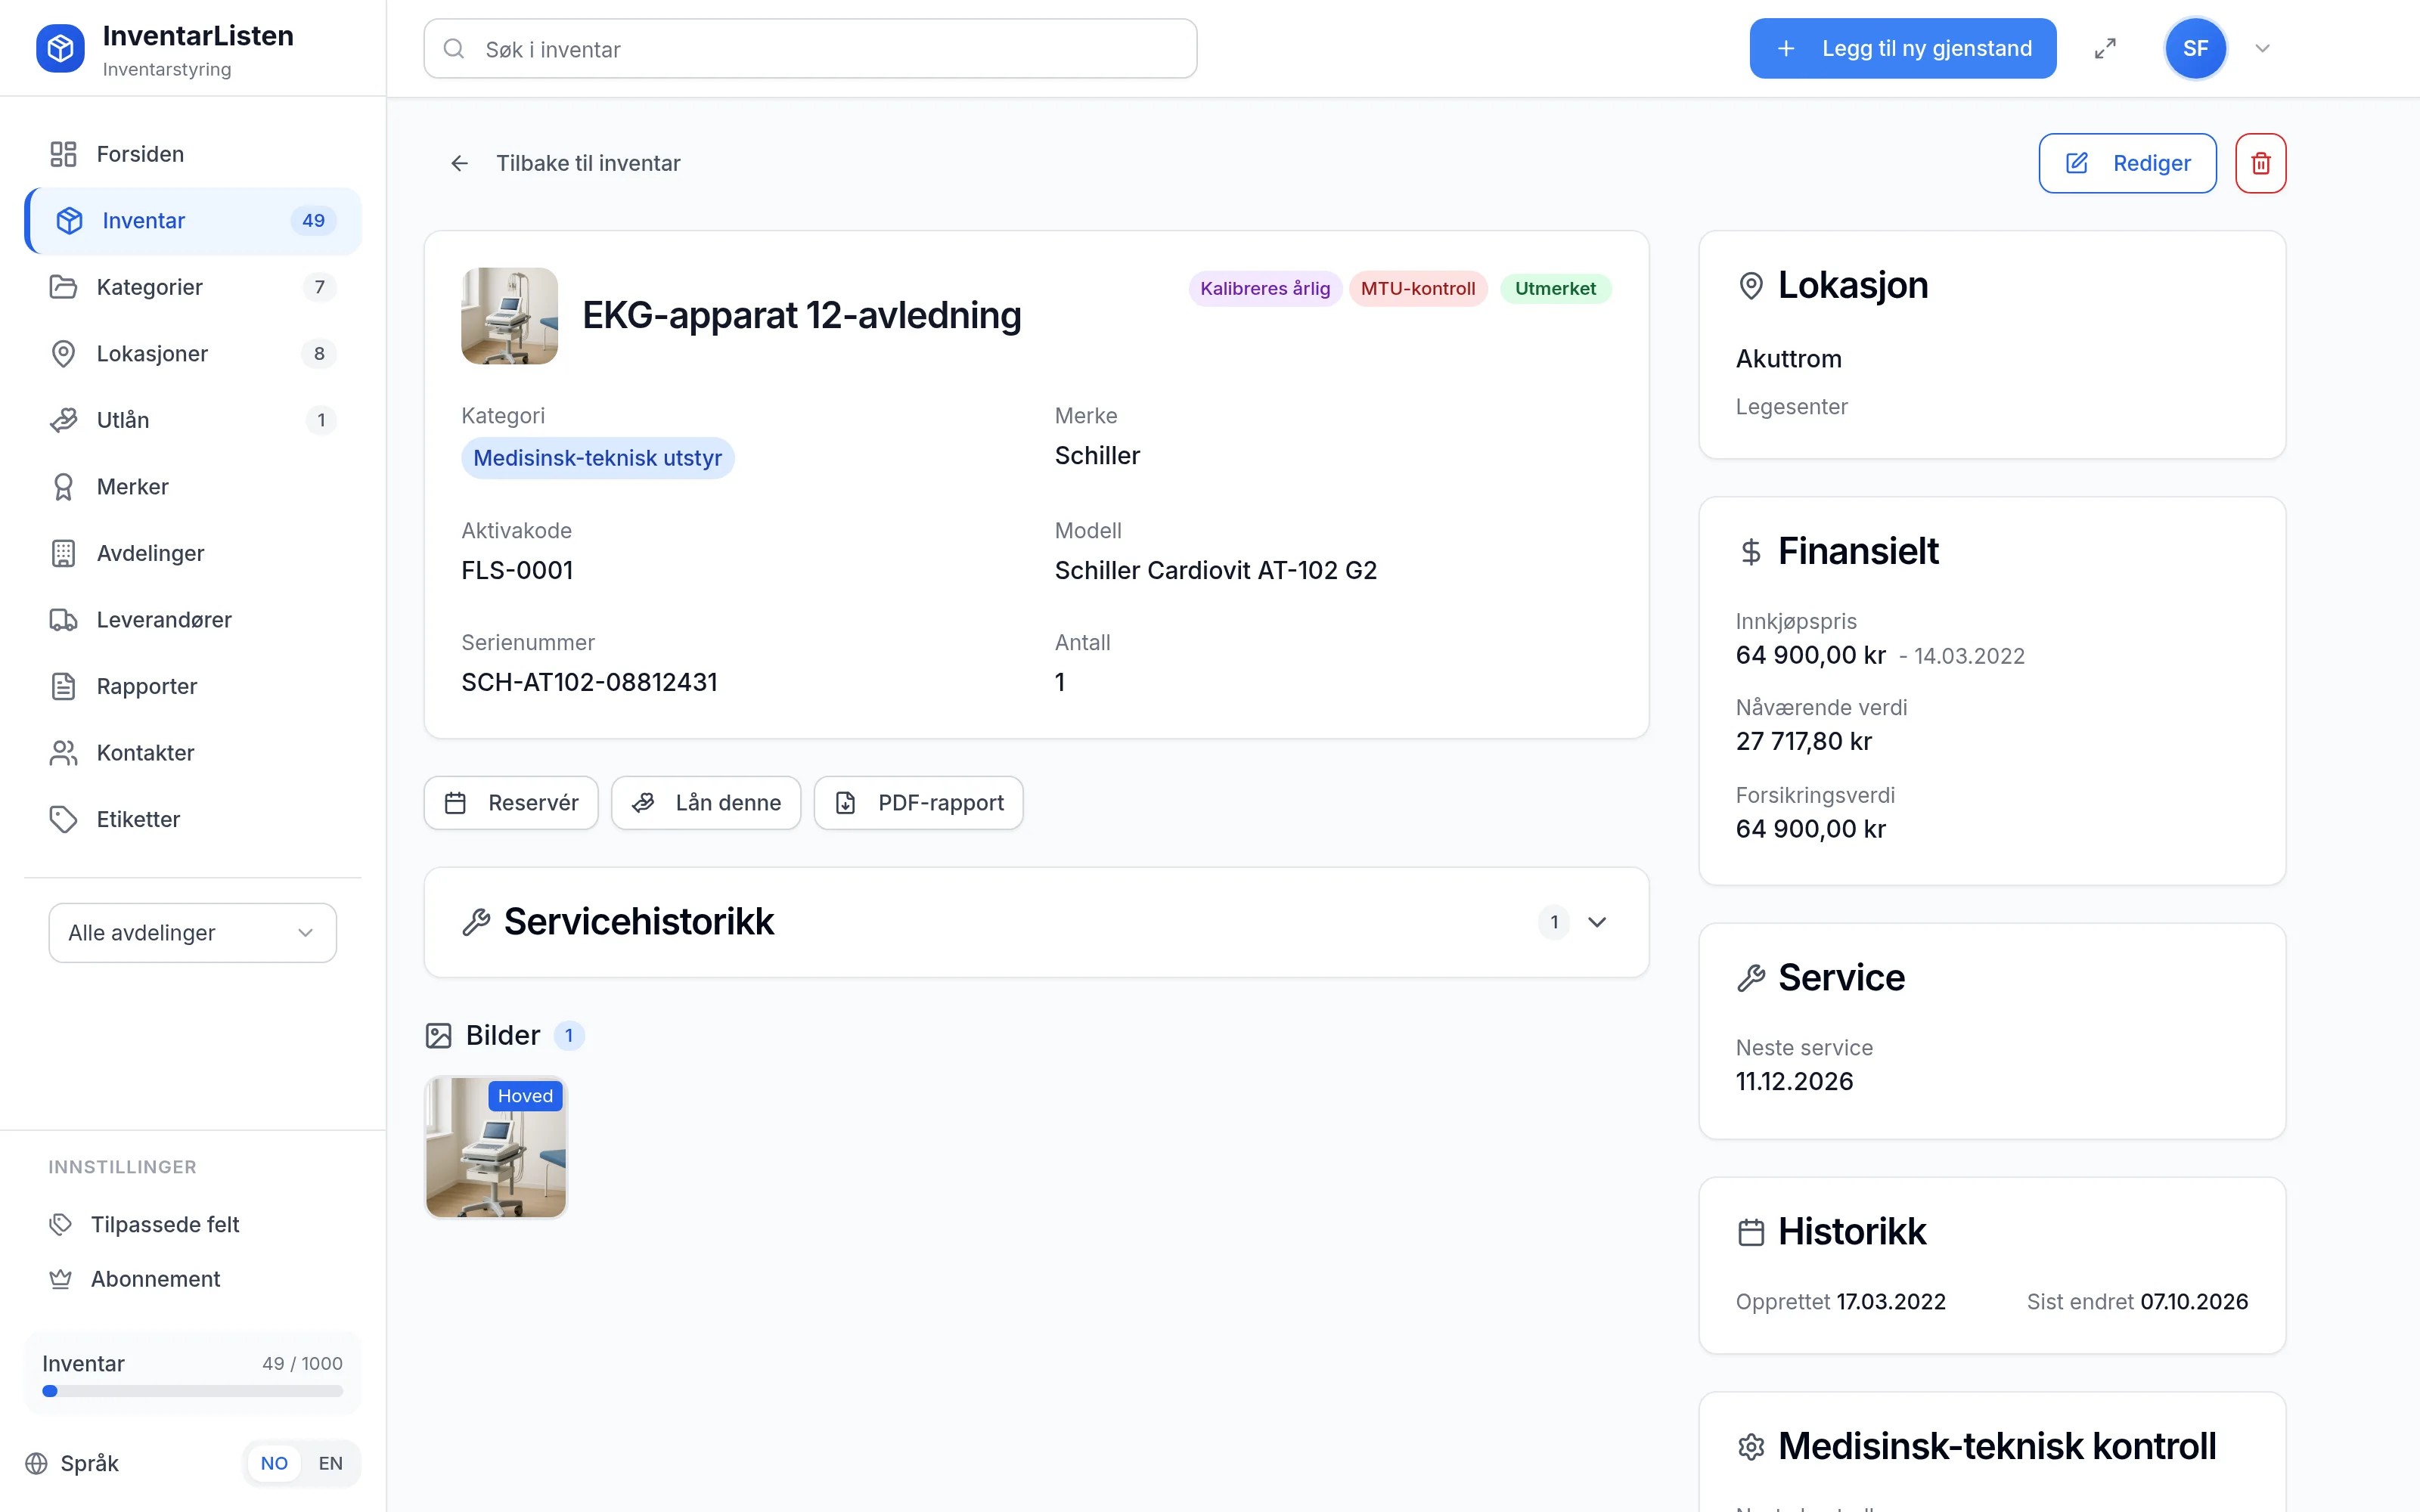
Task: Click the back arrow icon
Action: tap(460, 163)
